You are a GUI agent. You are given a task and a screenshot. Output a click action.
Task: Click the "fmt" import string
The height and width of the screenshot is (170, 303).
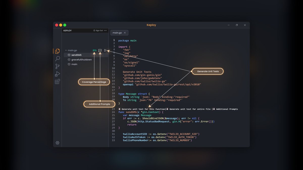127,50
